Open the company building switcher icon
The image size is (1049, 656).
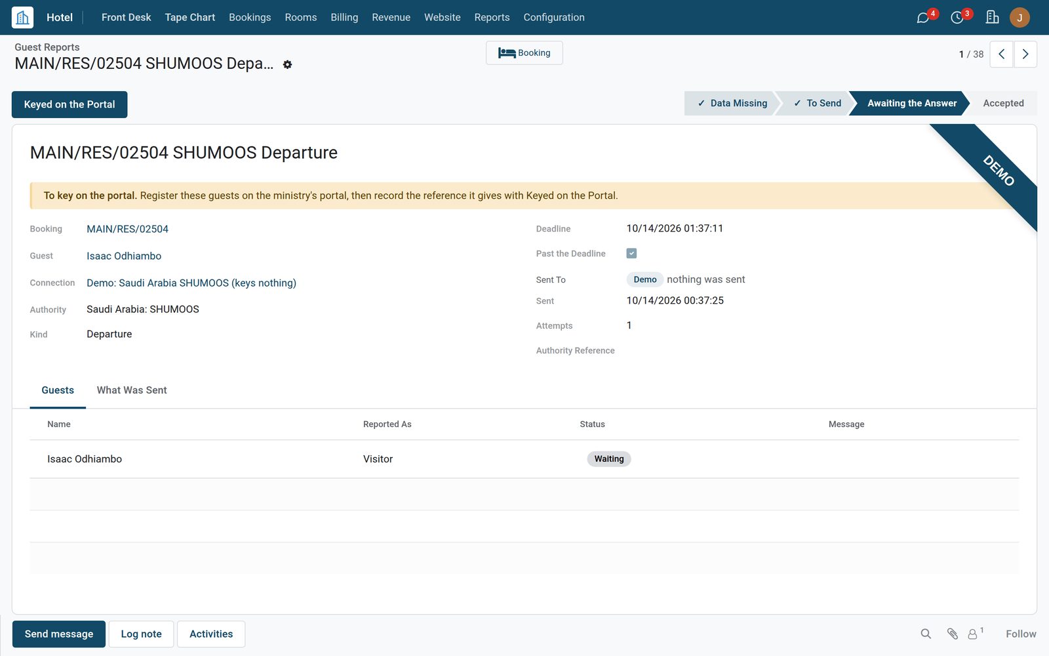tap(992, 17)
